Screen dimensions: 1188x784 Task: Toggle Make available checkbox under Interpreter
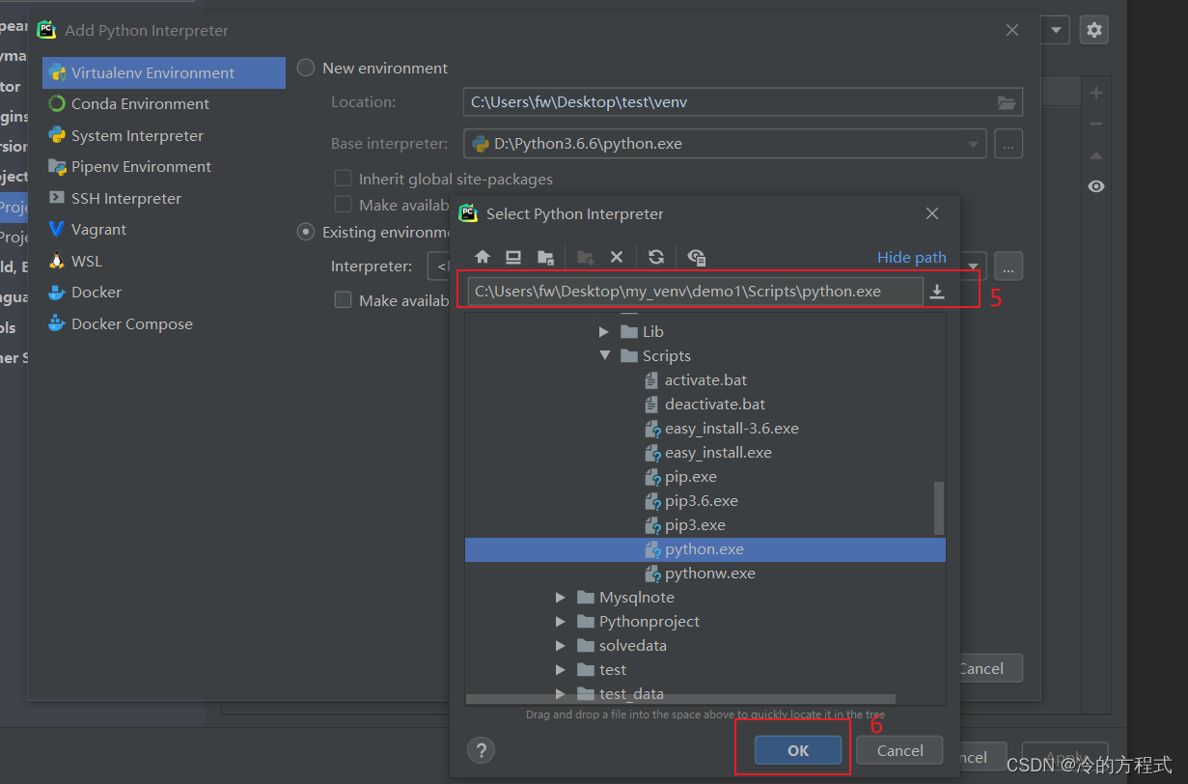pos(343,300)
